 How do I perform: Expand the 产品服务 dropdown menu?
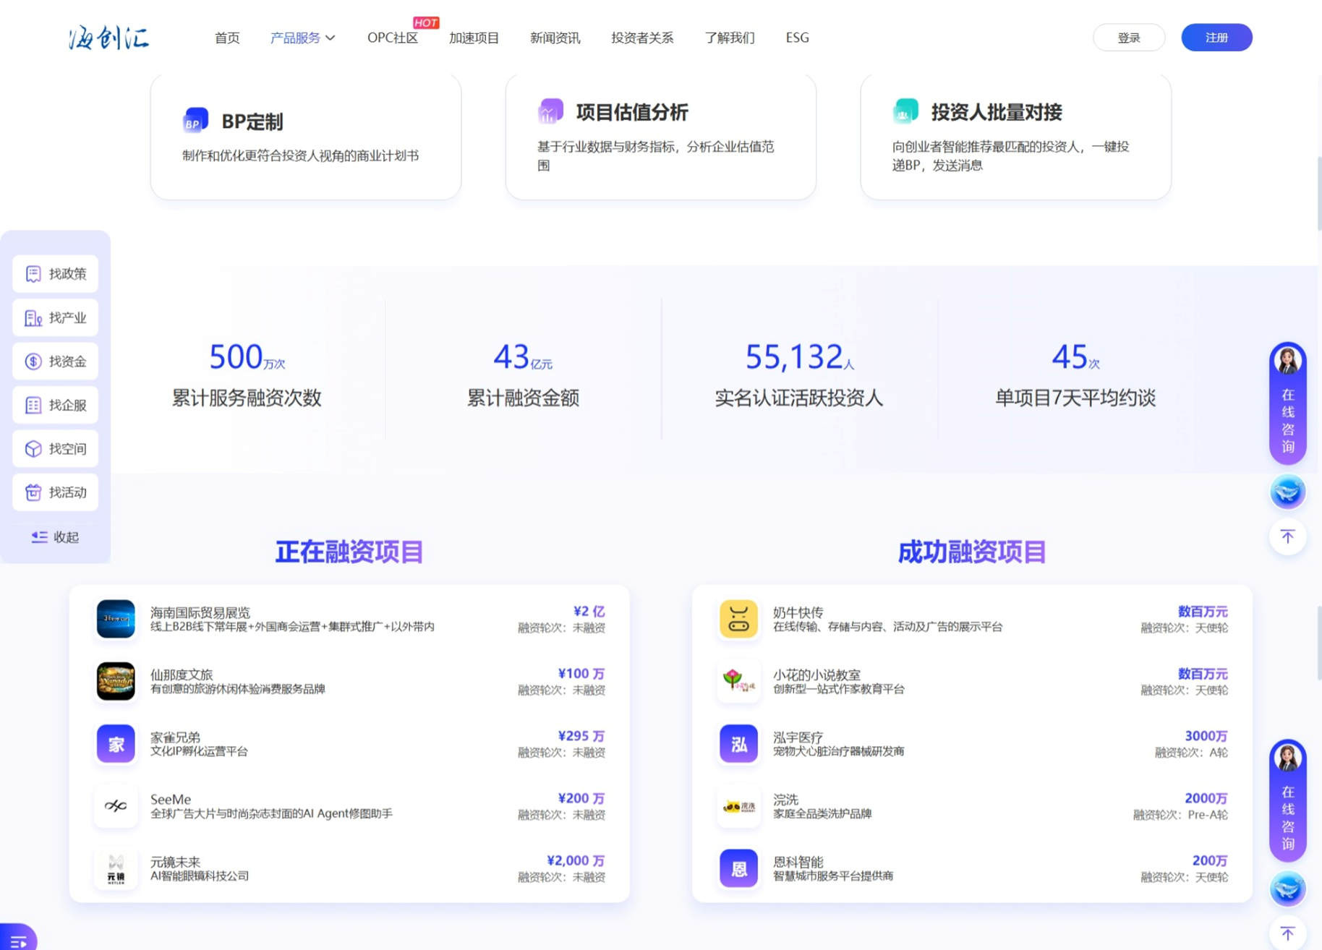click(302, 38)
